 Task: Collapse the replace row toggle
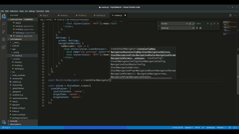click(x=159, y=26)
